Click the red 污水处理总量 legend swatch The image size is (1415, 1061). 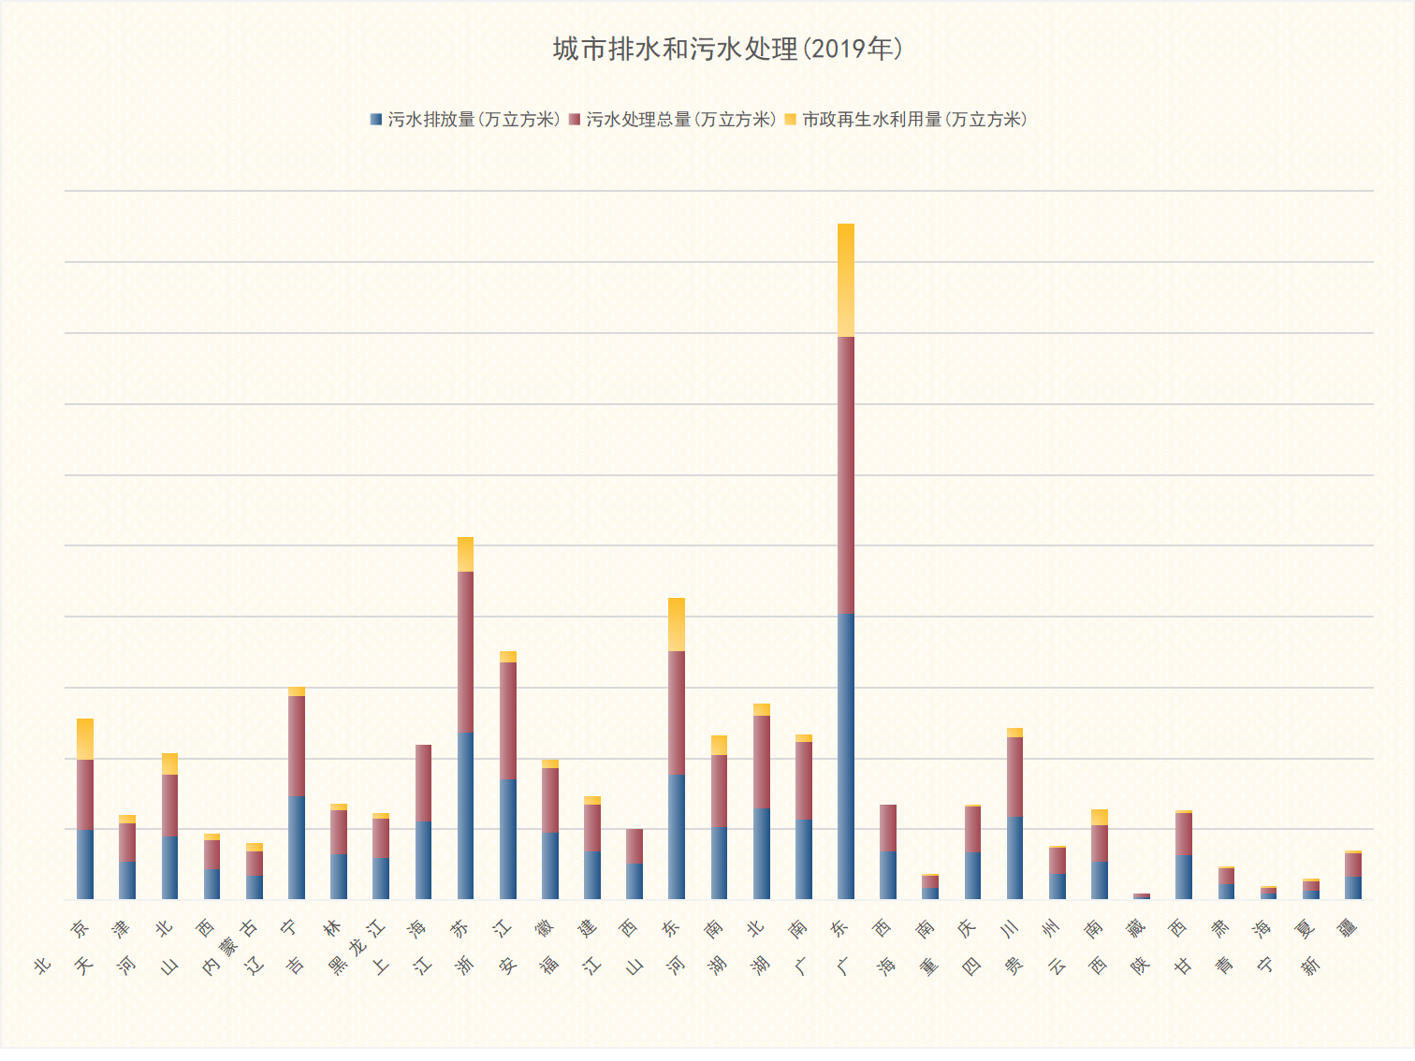pos(575,120)
